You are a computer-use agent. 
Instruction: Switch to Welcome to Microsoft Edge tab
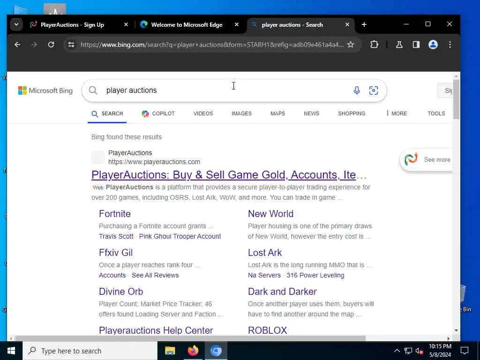(x=187, y=25)
